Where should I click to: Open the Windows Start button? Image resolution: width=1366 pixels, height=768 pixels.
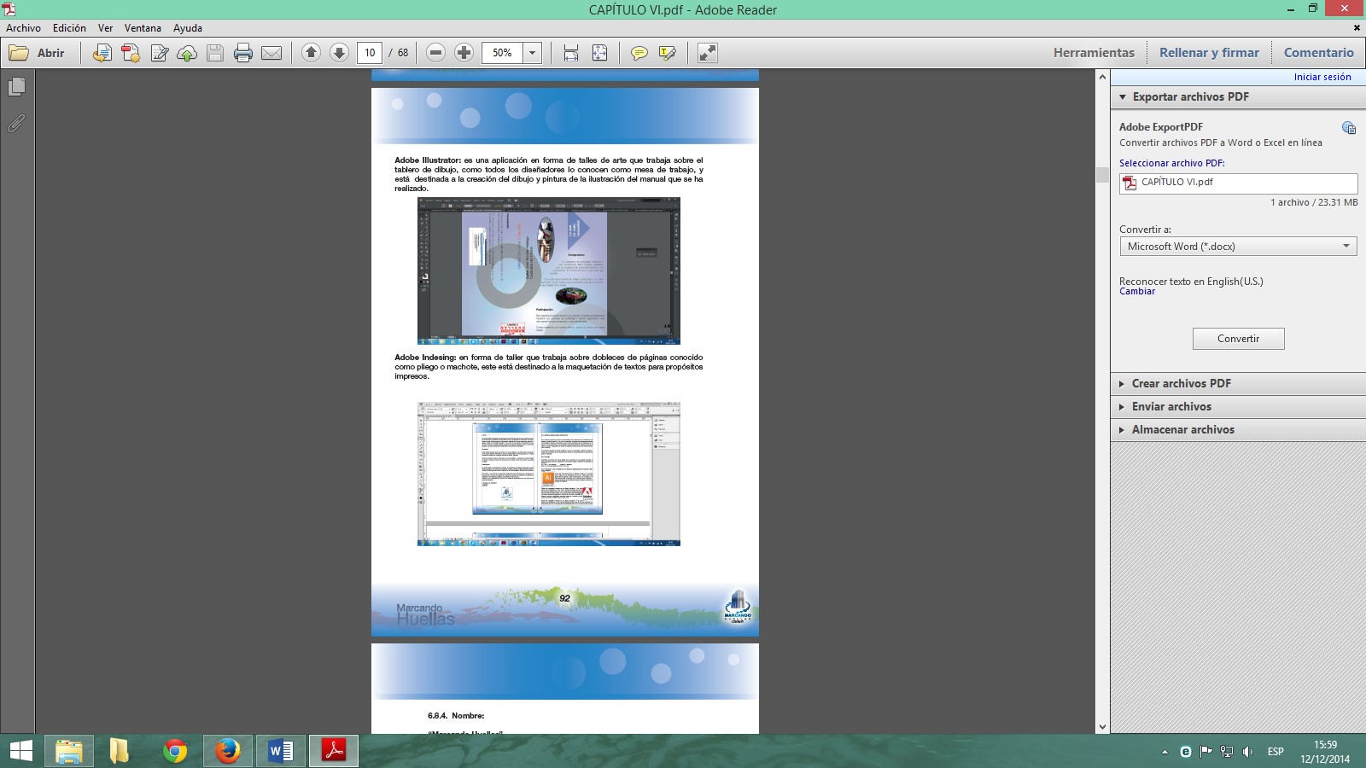point(20,751)
